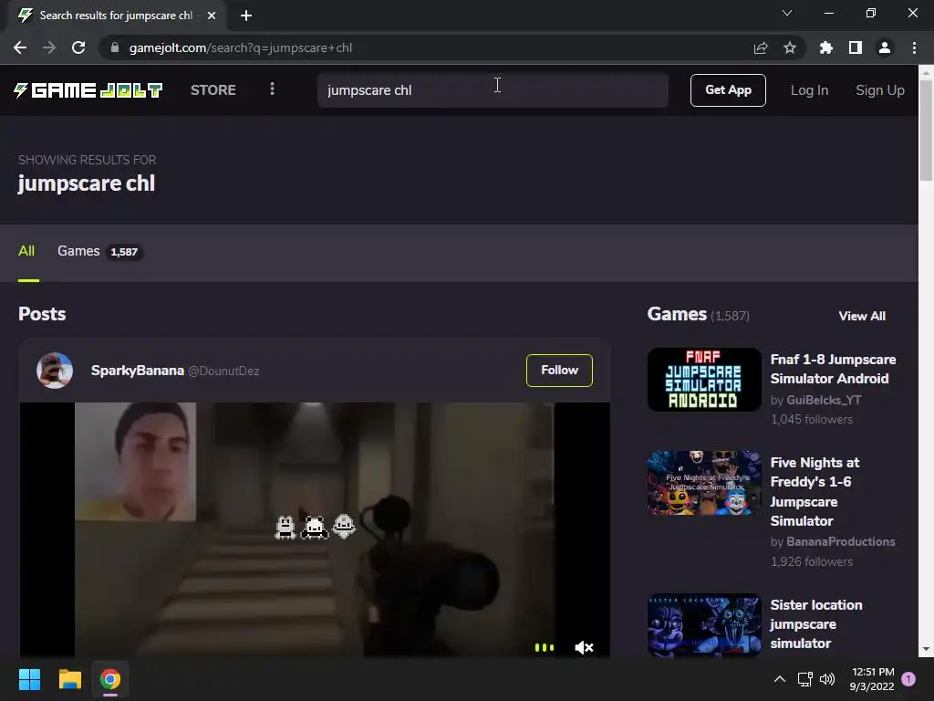Open the clock showing 12:51 PM
The width and height of the screenshot is (934, 701).
[872, 679]
